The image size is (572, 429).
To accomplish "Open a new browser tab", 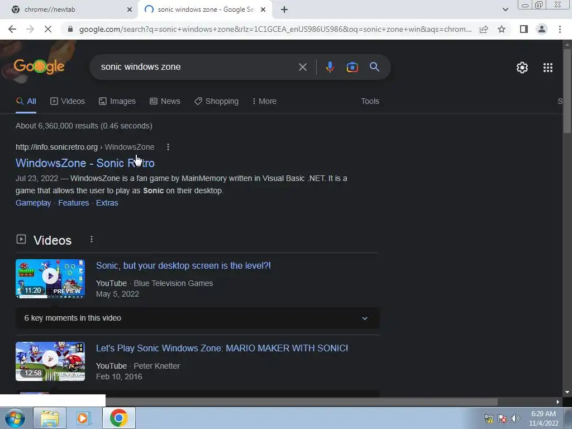I will click(x=284, y=9).
